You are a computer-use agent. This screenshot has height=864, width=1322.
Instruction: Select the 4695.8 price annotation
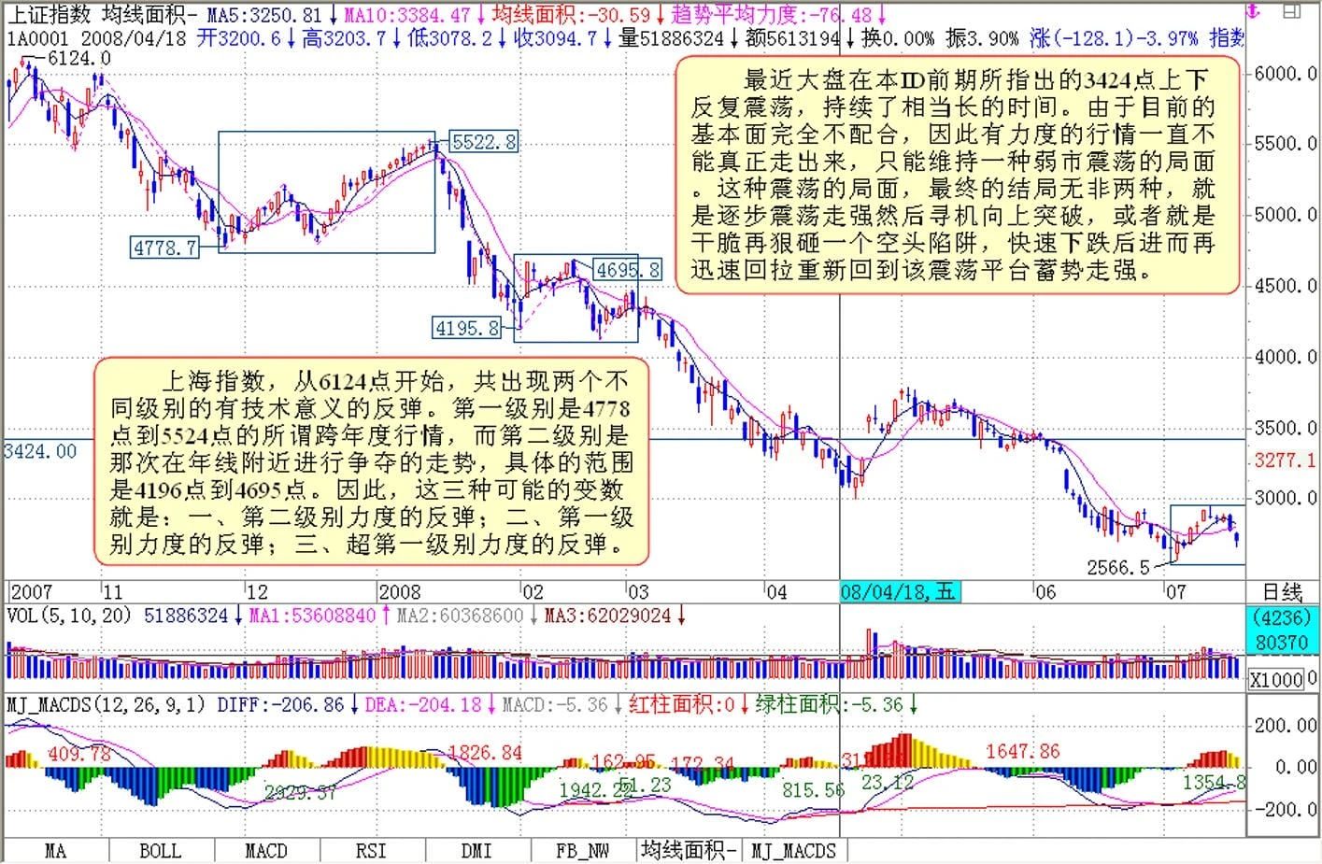[x=628, y=270]
